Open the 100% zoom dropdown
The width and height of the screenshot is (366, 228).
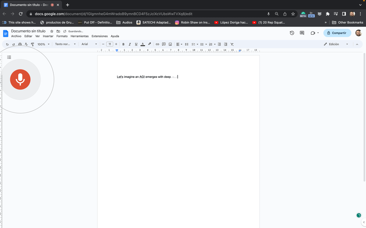43,44
